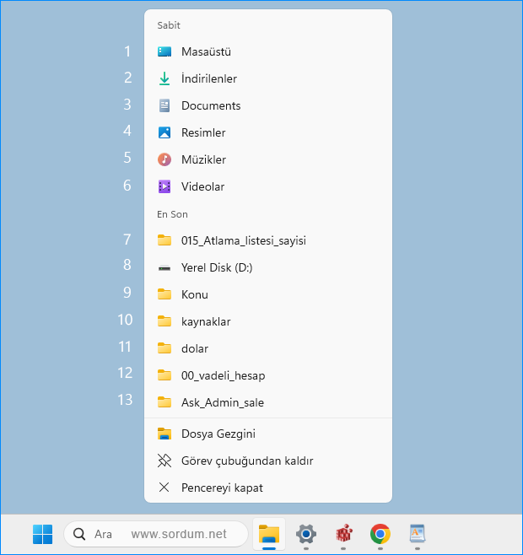Open the Windows Start button

pyautogui.click(x=42, y=534)
